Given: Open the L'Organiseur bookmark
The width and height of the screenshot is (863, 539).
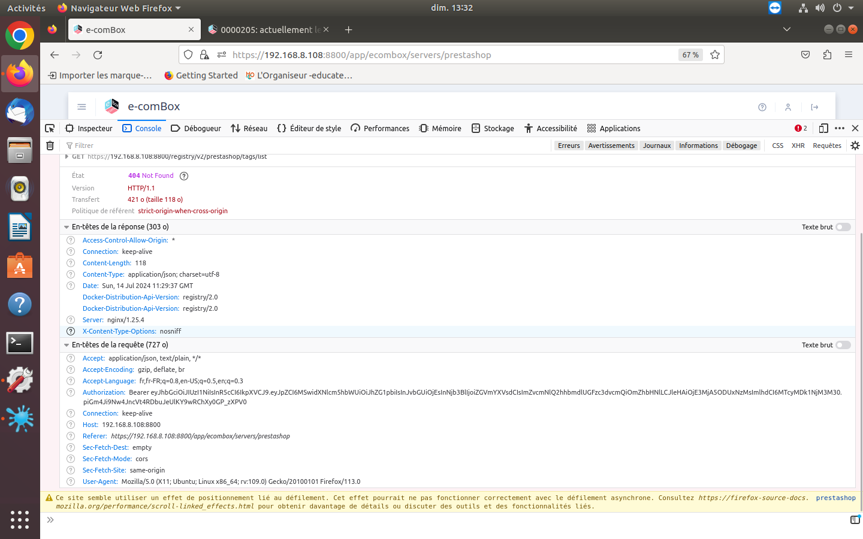Looking at the screenshot, I should coord(299,75).
